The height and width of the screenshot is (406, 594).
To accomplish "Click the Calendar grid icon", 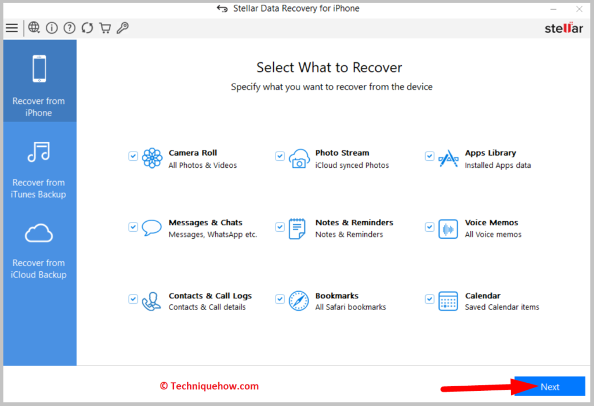I will [x=448, y=301].
